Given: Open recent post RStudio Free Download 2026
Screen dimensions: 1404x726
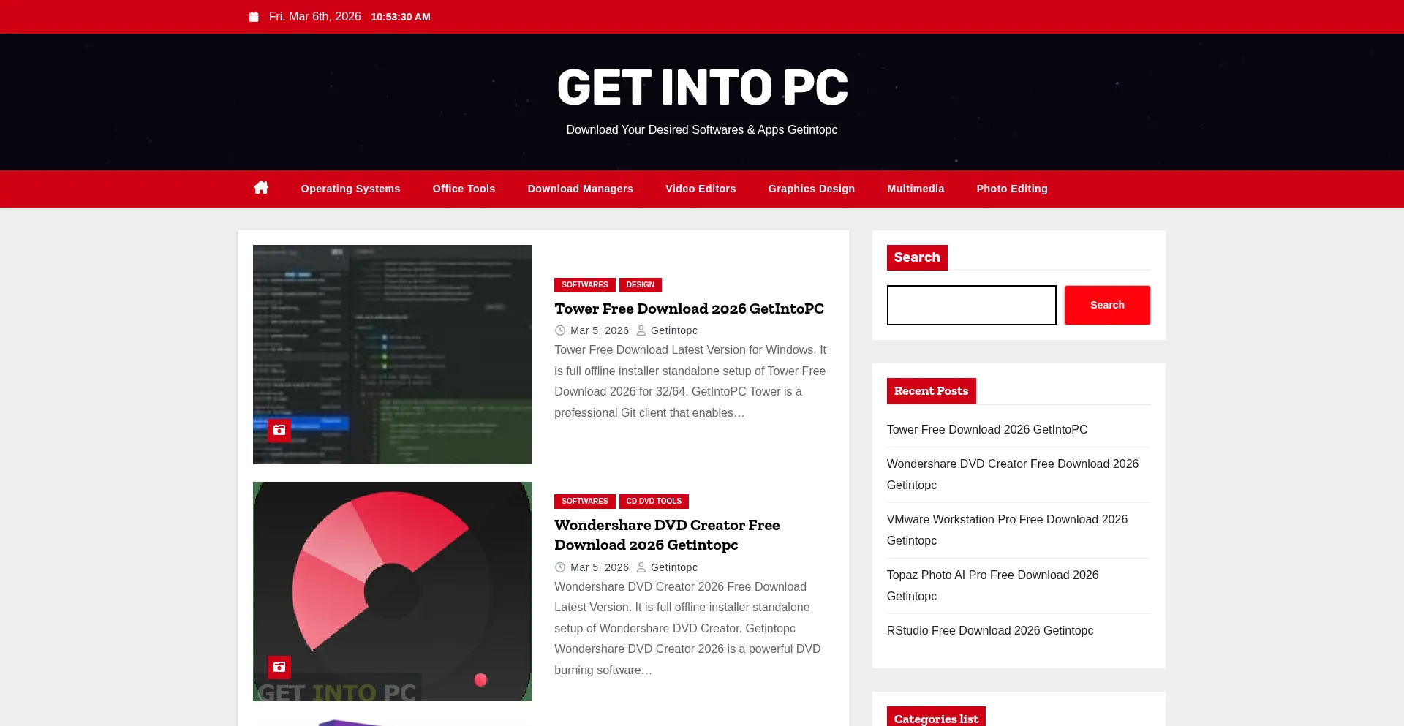Looking at the screenshot, I should pyautogui.click(x=990, y=631).
